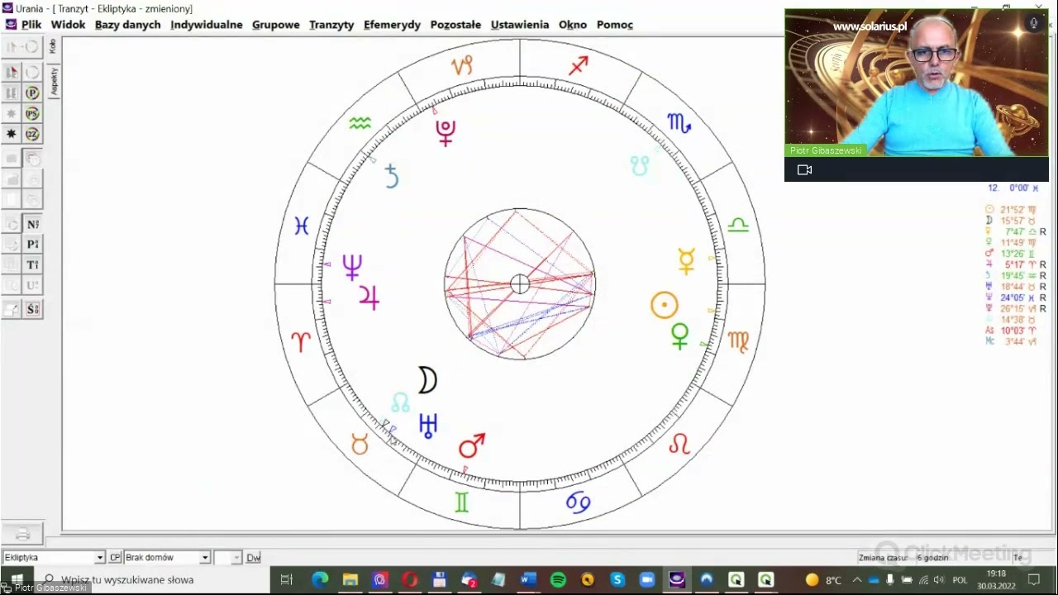Open Zoom from the taskbar

(647, 580)
